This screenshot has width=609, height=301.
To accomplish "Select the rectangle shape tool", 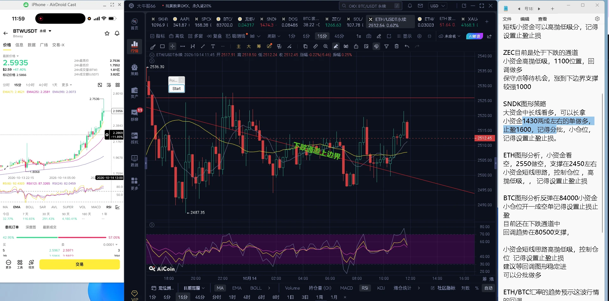I will pos(162,46).
